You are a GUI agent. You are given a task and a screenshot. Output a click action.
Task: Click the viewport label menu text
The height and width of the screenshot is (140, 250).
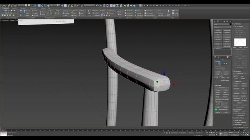pyautogui.click(x=11, y=20)
